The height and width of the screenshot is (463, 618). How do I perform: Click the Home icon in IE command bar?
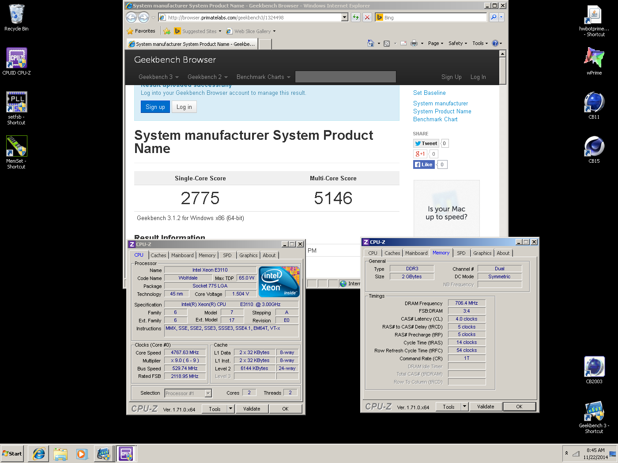pos(371,43)
